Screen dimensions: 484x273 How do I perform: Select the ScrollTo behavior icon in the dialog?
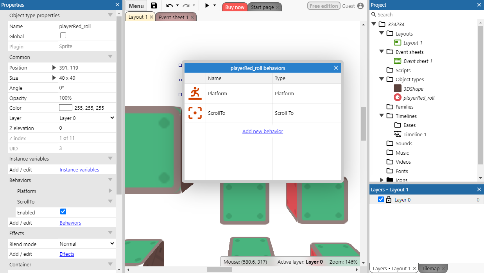click(195, 113)
